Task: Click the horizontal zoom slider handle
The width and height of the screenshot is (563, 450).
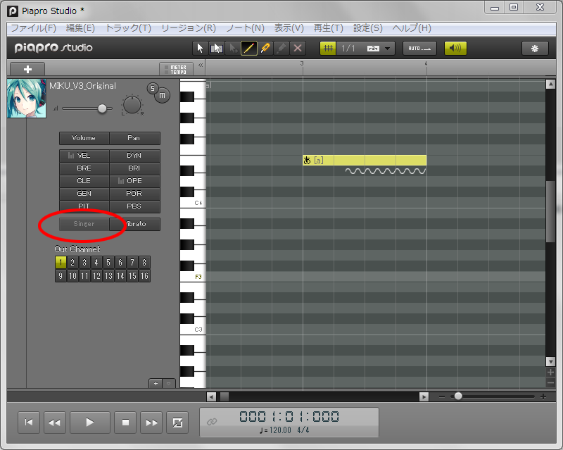Action: pos(458,396)
